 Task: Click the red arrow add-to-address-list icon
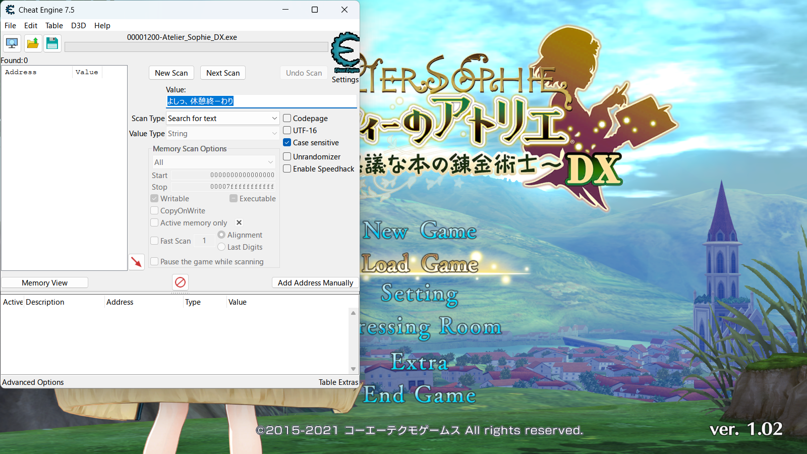point(136,262)
